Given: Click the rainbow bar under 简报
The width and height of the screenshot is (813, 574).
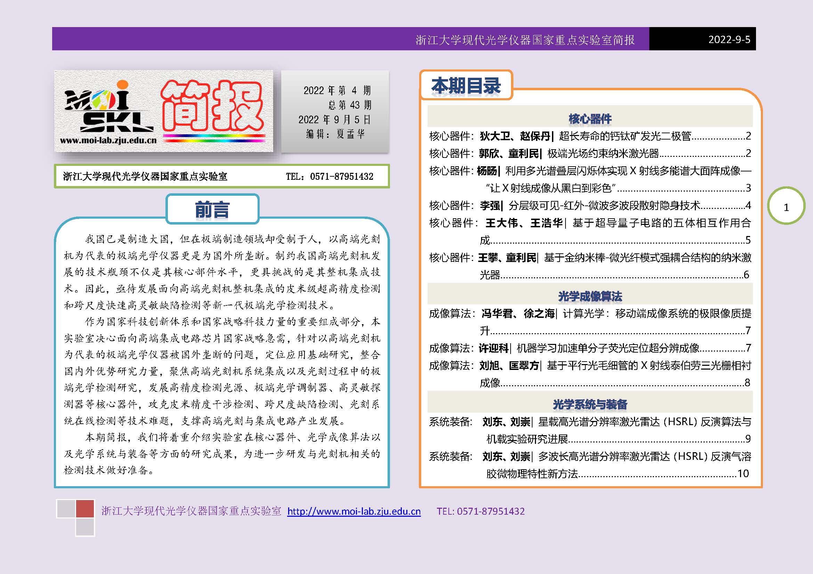Looking at the screenshot, I should 214,138.
